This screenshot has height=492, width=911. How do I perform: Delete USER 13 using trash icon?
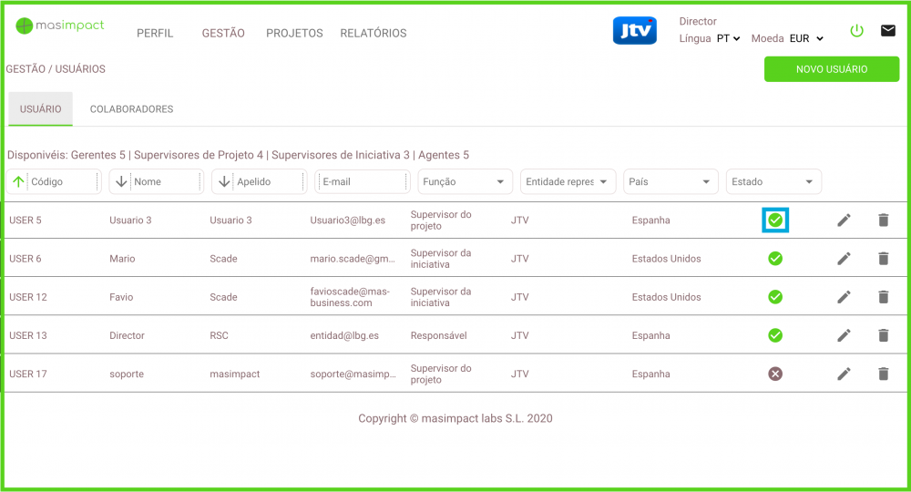[883, 335]
